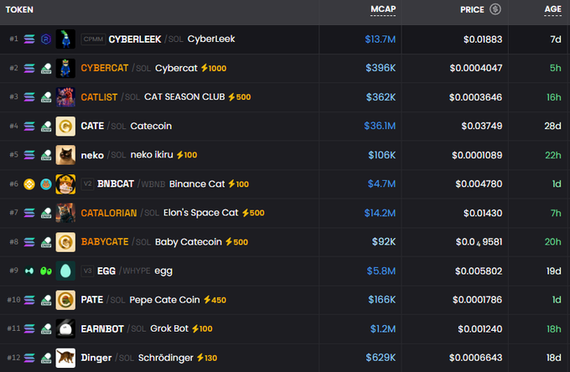Screen dimensions: 570x372
Task: Click the $0.01430 price of CATALORIAN
Action: (x=483, y=214)
